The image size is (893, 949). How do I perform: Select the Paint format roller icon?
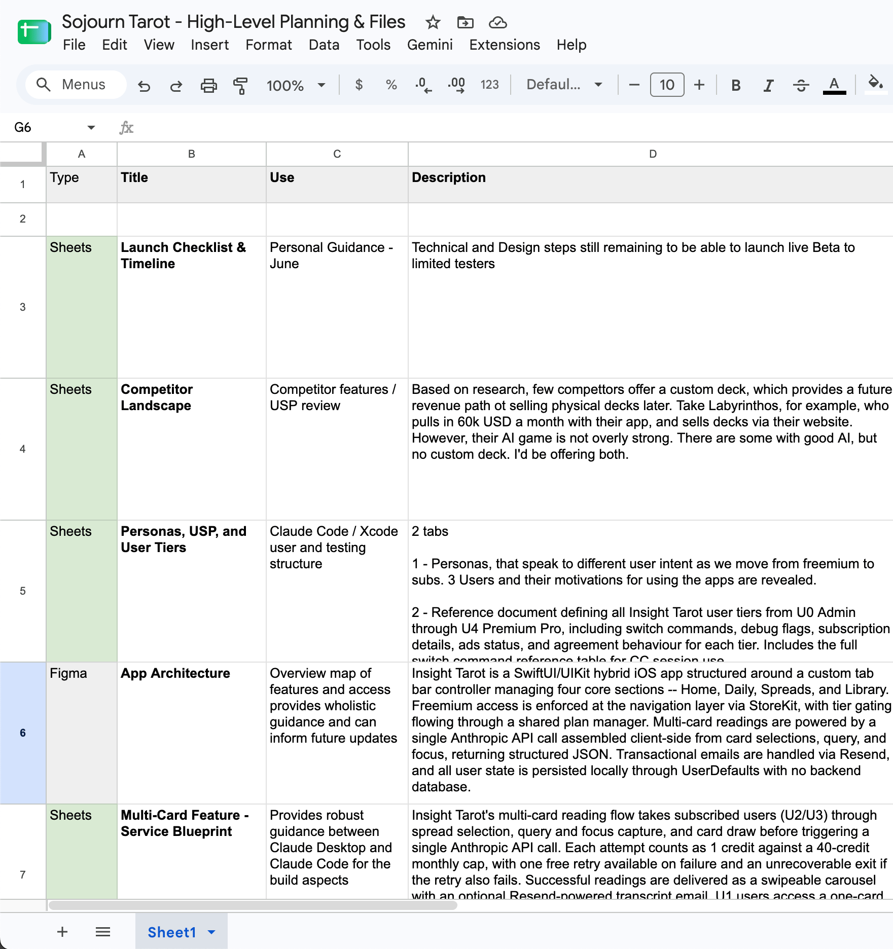click(240, 85)
